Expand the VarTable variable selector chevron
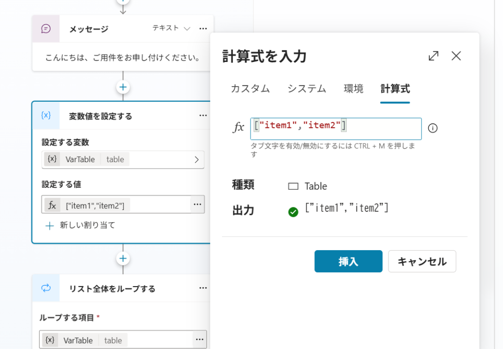Viewport: 503px width, 349px height. pyautogui.click(x=196, y=160)
